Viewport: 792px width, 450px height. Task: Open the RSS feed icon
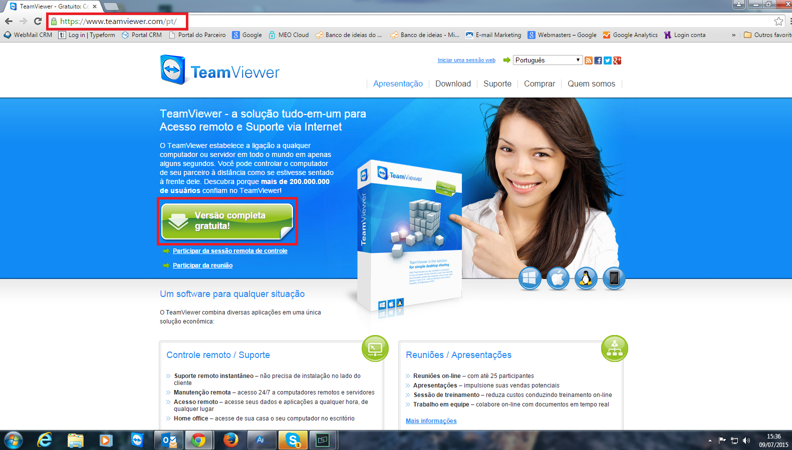point(589,60)
